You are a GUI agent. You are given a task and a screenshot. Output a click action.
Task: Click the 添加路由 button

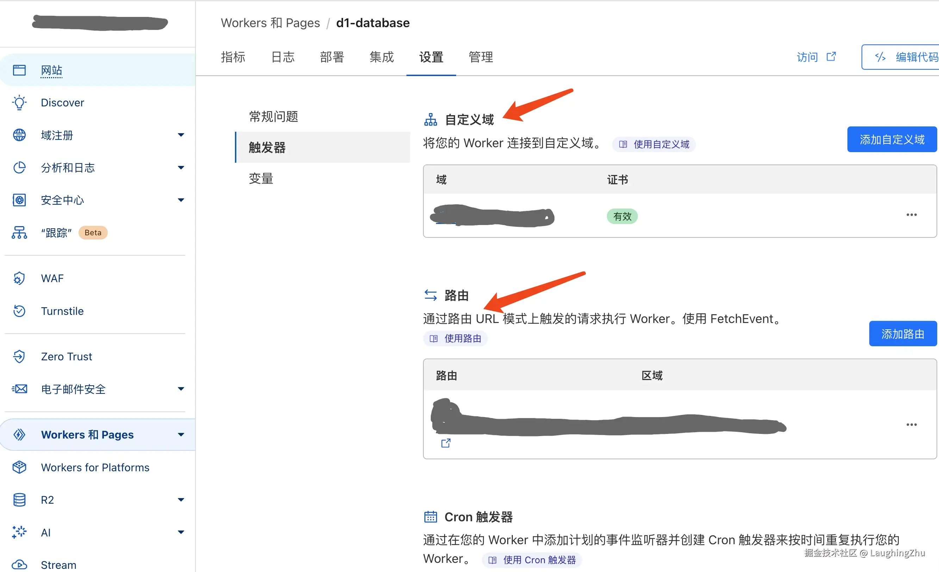tap(902, 334)
